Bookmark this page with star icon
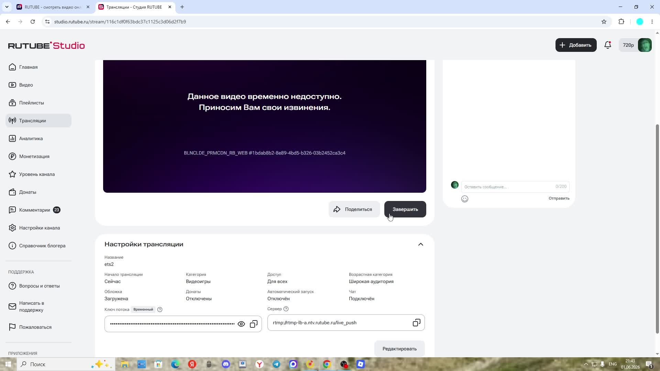This screenshot has width=660, height=371. coord(604,22)
